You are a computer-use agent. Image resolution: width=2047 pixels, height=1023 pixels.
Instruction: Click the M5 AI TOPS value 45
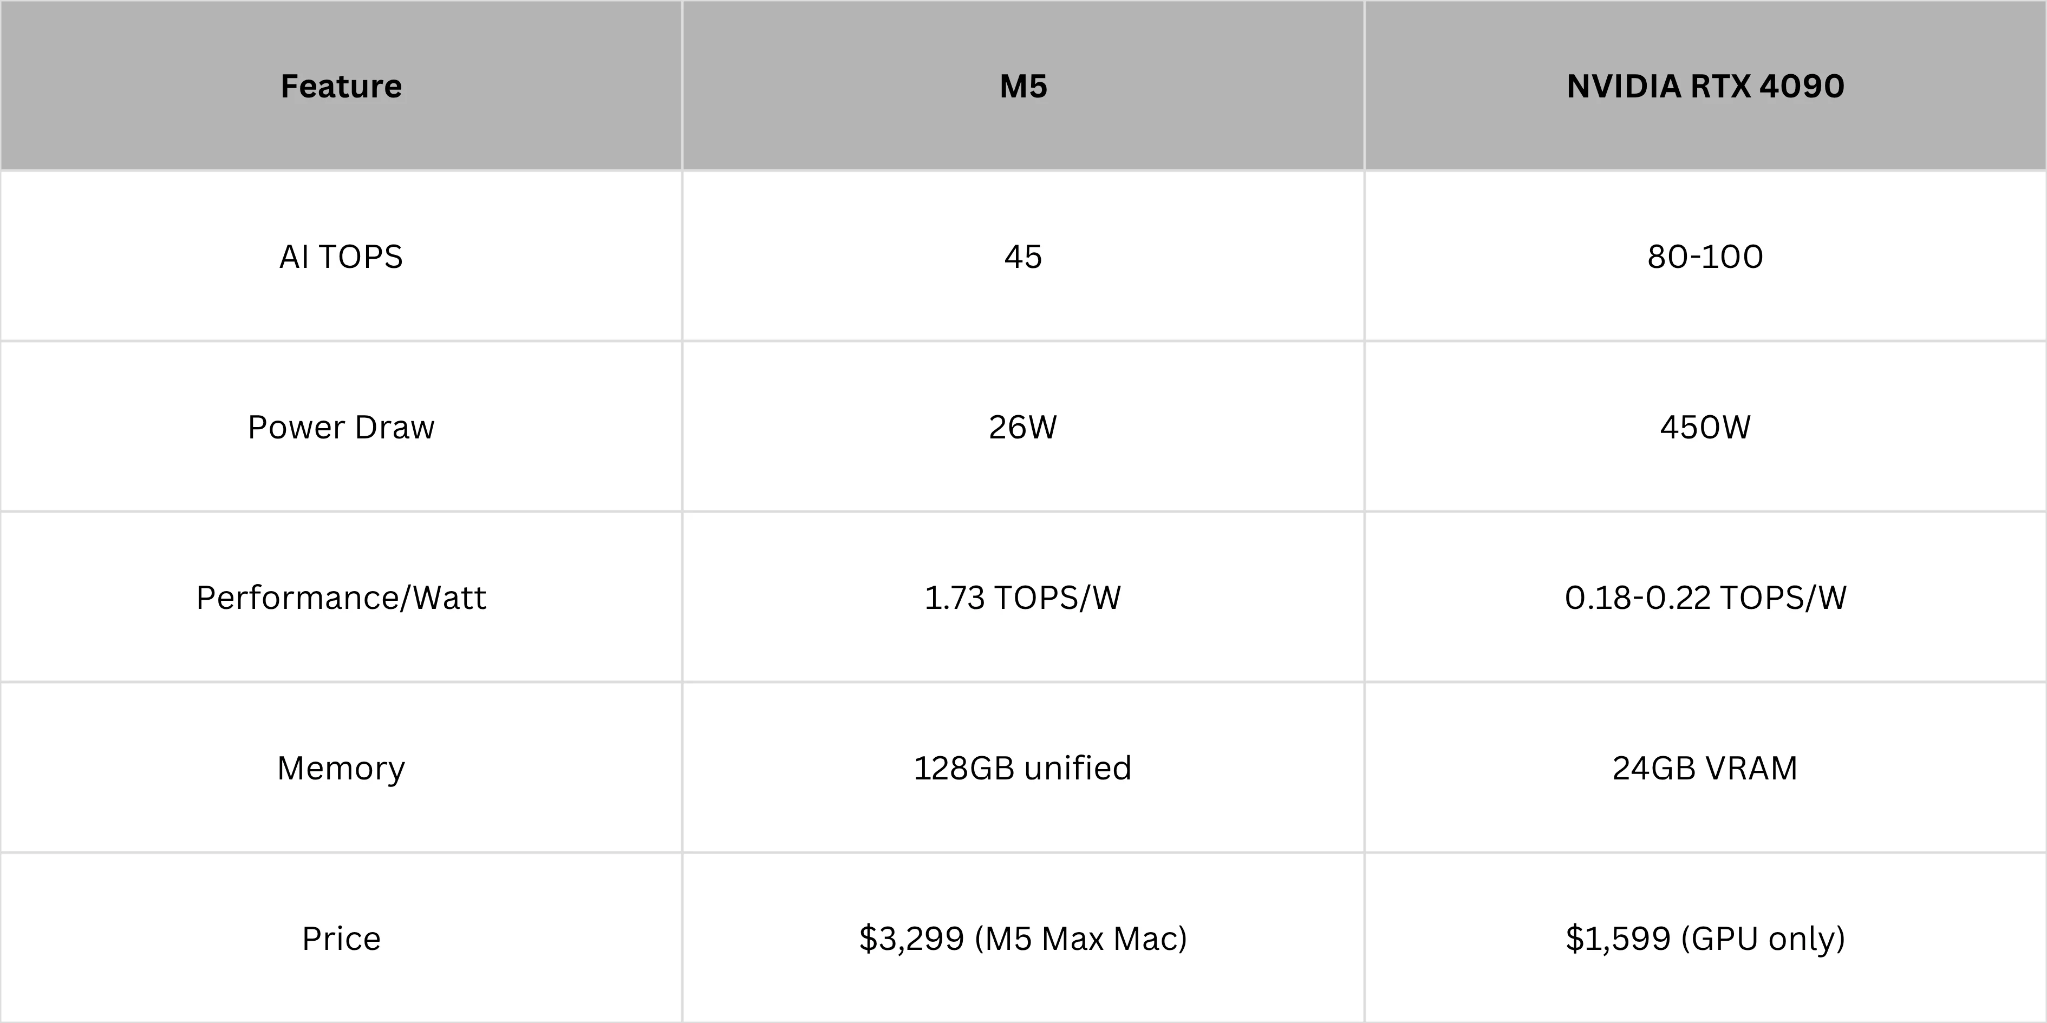point(1023,257)
